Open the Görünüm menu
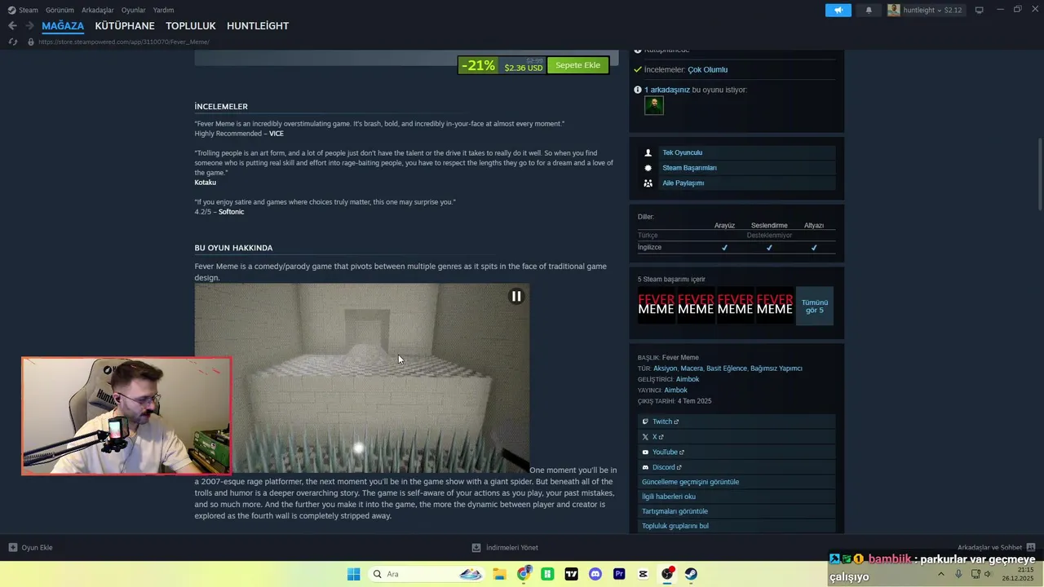This screenshot has width=1044, height=587. click(x=60, y=10)
